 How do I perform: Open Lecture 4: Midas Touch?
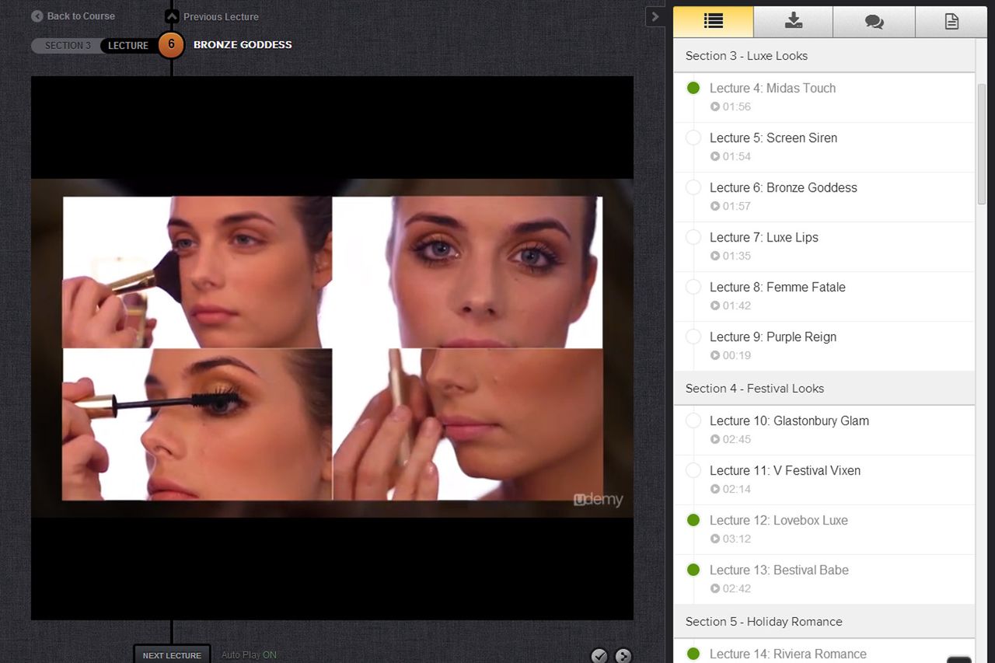click(773, 88)
